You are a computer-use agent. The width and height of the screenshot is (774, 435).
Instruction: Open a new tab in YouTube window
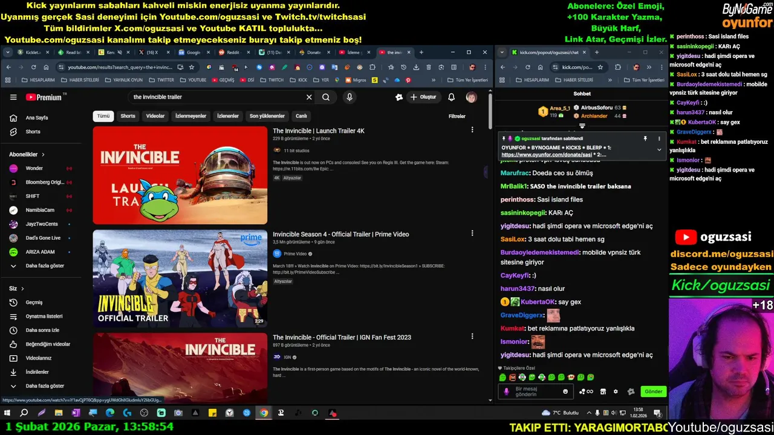click(x=421, y=53)
